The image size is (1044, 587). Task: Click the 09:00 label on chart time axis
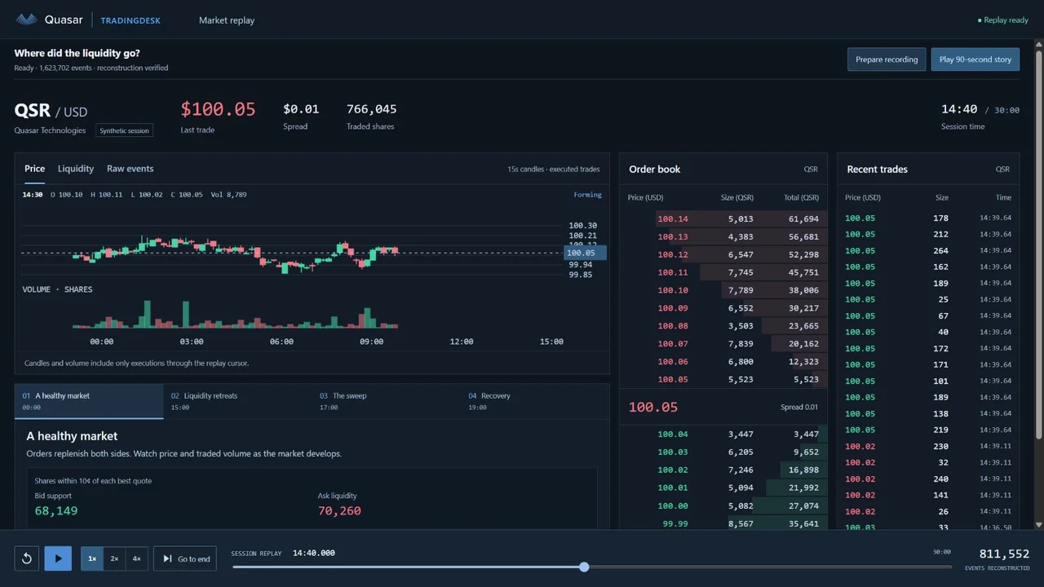pyautogui.click(x=371, y=342)
